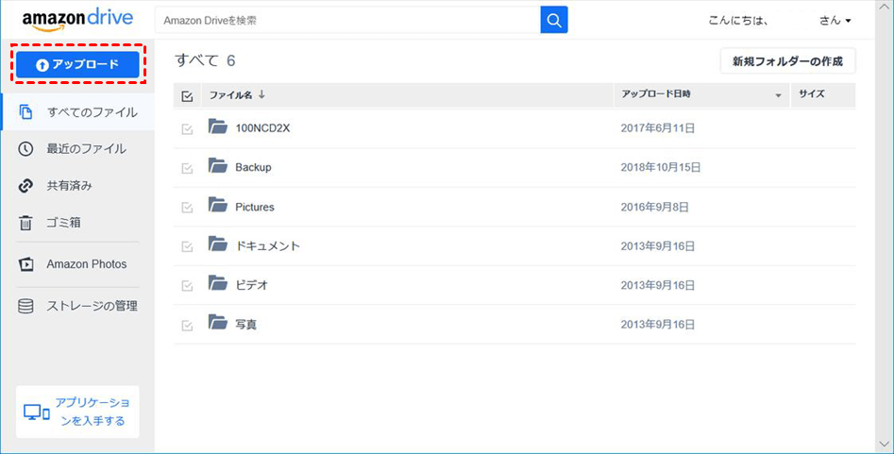Toggle file name sort order arrow
This screenshot has width=894, height=454.
coord(261,94)
